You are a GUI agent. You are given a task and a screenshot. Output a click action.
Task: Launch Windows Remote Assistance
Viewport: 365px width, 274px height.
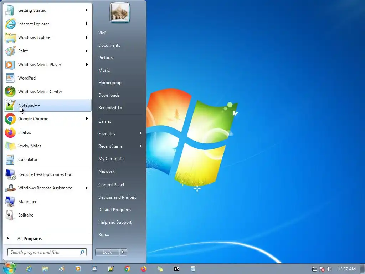tap(48, 188)
